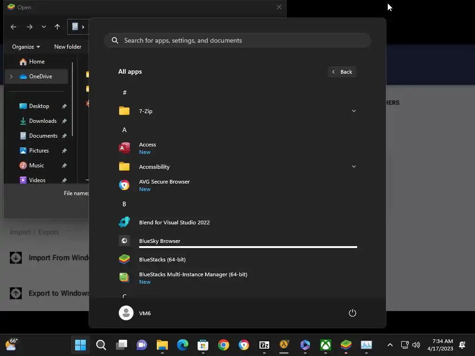Open 7-Zip from the taskbar
This screenshot has width=475, height=356.
264,345
